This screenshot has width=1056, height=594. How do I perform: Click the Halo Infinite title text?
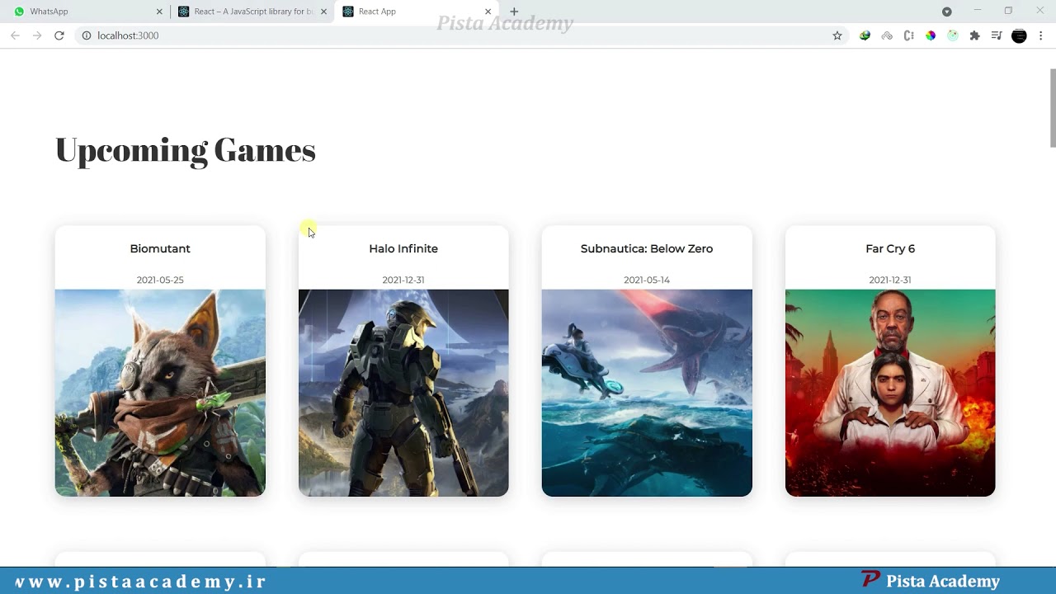[403, 248]
